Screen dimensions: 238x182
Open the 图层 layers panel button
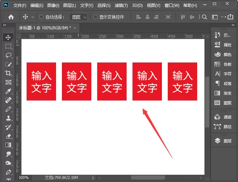coord(223,141)
